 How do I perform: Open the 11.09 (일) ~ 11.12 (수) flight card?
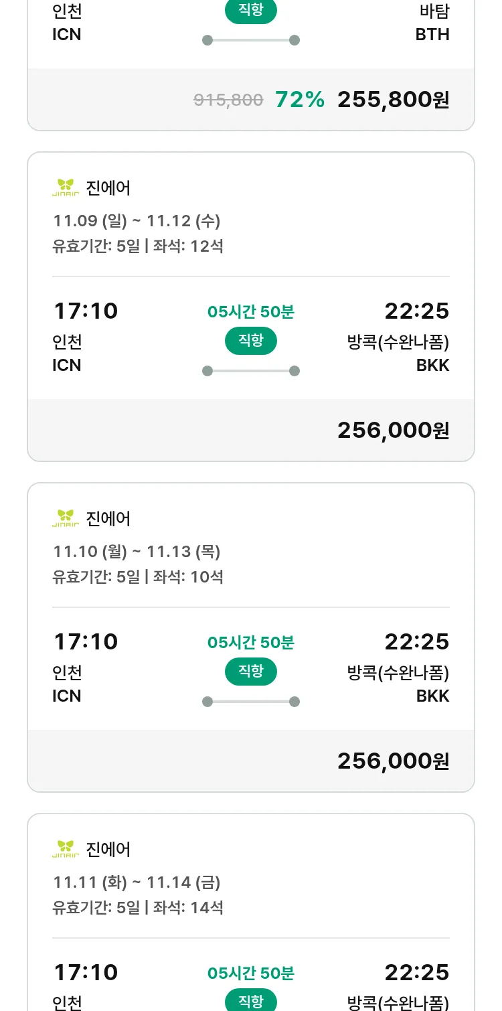coord(137,221)
